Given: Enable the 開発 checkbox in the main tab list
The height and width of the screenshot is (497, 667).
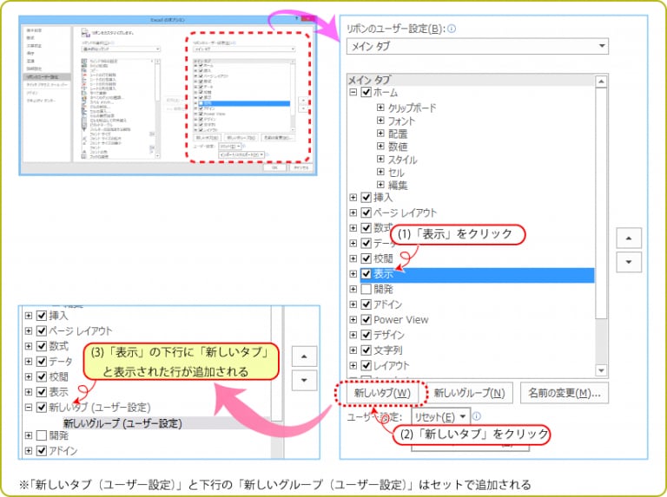Looking at the screenshot, I should (x=367, y=288).
